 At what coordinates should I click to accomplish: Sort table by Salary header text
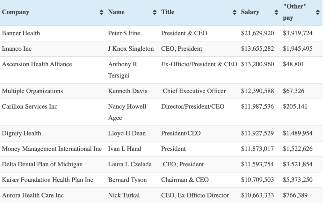[x=250, y=12]
